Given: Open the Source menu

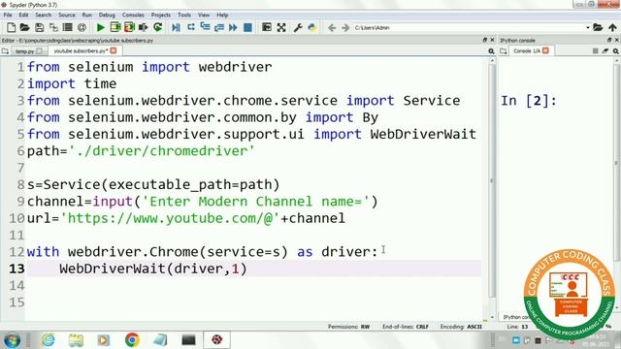Looking at the screenshot, I should click(67, 16).
